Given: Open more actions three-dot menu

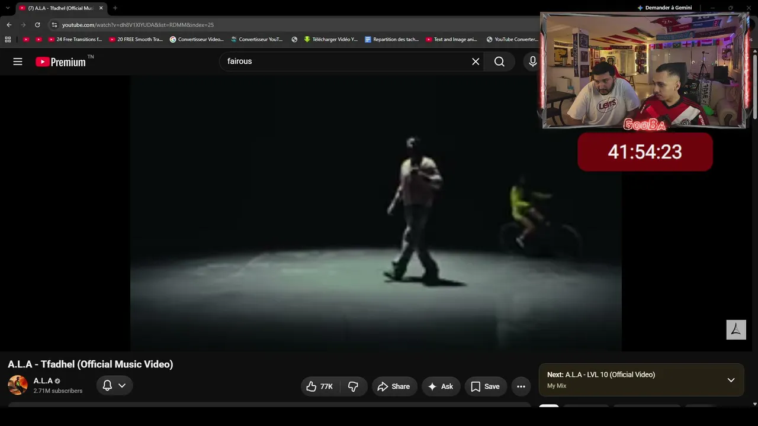Looking at the screenshot, I should point(521,386).
